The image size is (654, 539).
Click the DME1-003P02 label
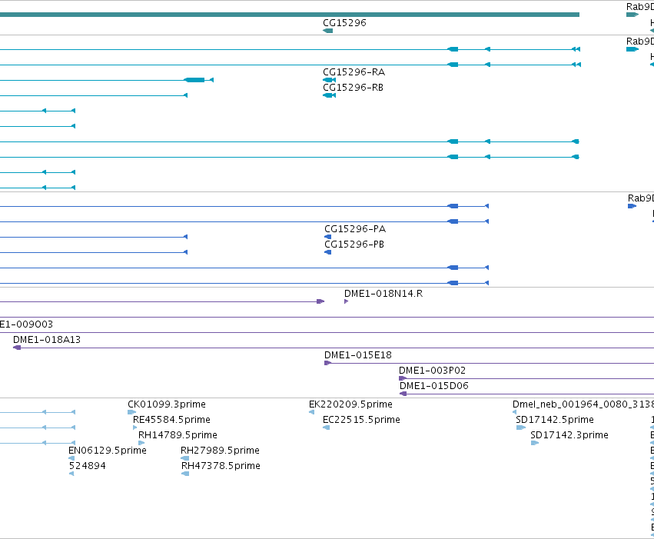coord(432,371)
